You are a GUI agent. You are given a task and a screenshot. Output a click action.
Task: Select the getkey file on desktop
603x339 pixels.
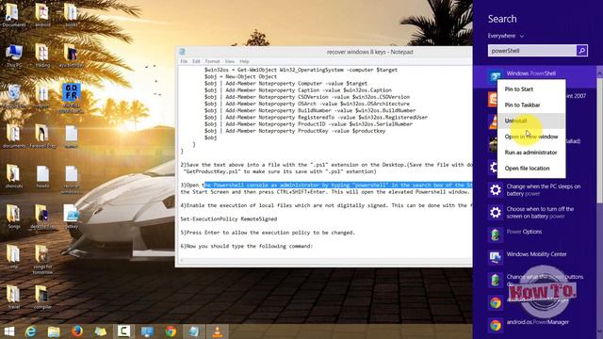point(72,217)
